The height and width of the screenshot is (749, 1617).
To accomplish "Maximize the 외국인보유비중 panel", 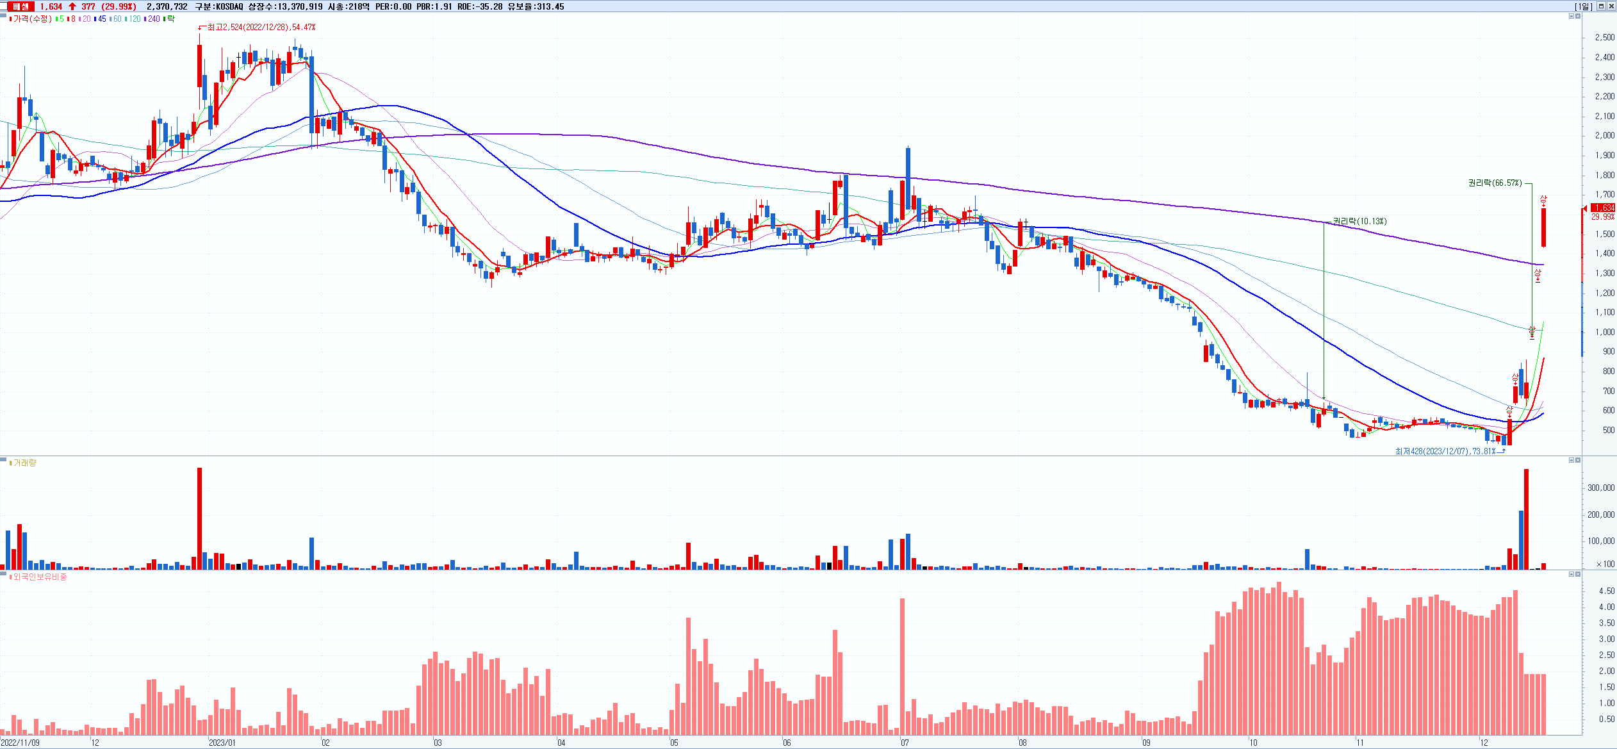I will coord(1571,574).
